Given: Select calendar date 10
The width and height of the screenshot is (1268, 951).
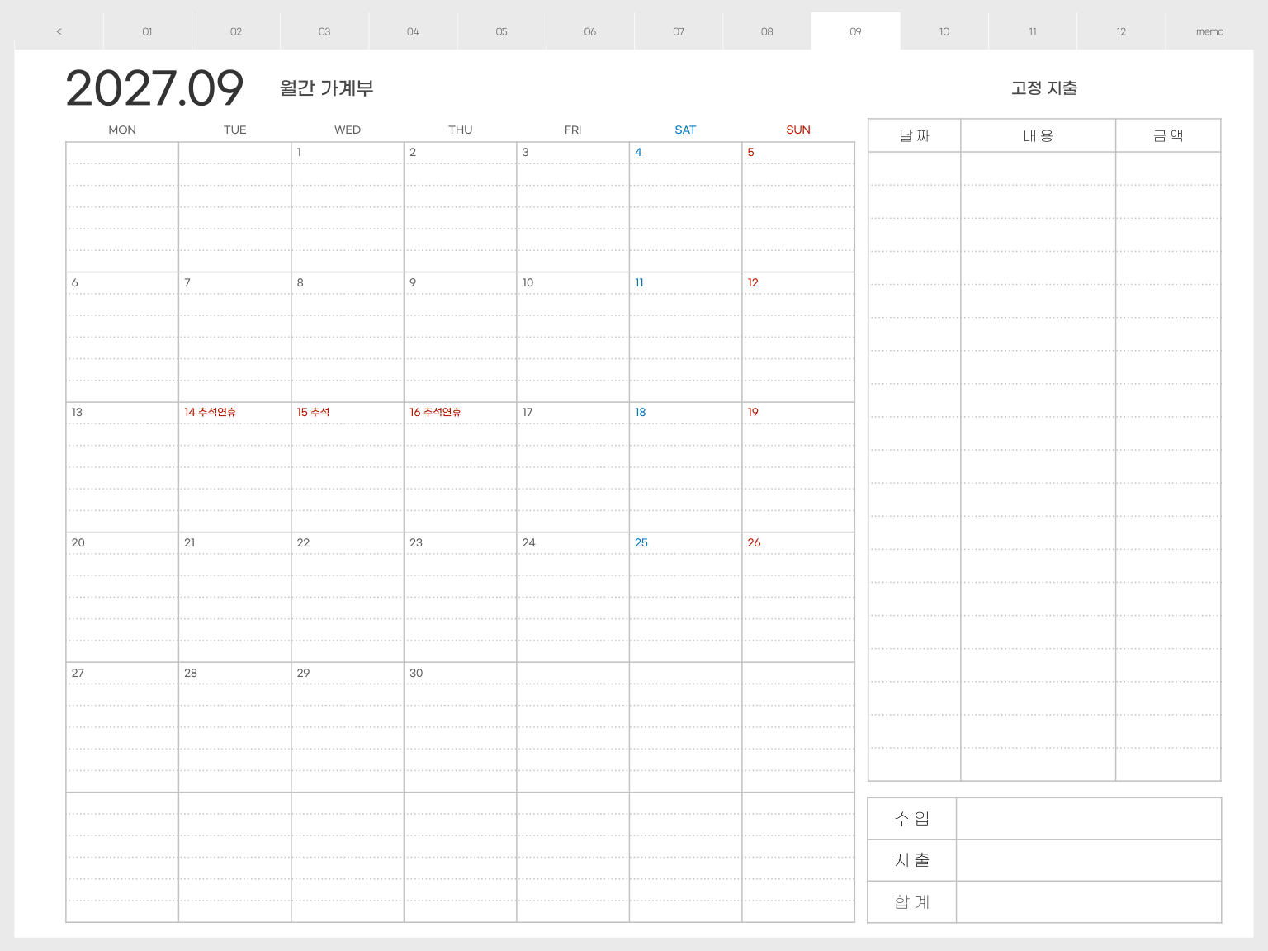Looking at the screenshot, I should coord(528,282).
